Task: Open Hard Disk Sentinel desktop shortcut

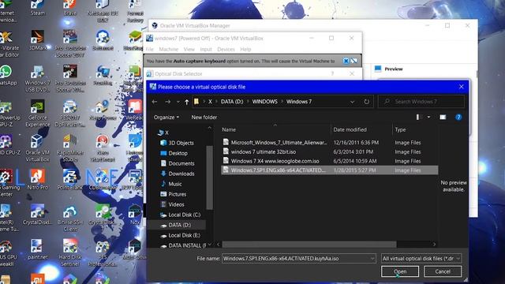Action: point(70,252)
